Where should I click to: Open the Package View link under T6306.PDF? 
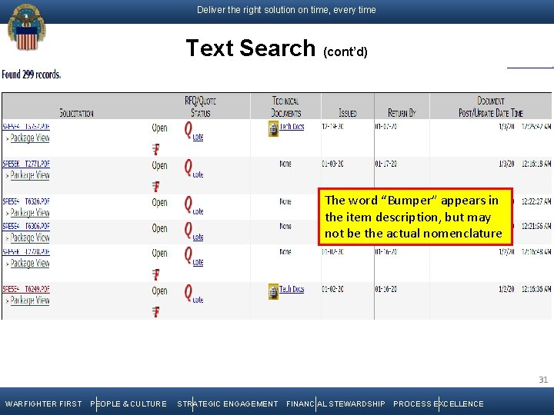pyautogui.click(x=30, y=237)
